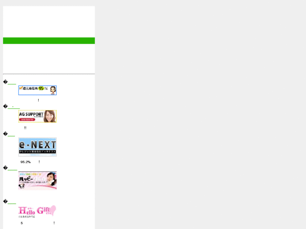Click the diamond bullet beside the Hello Gift link

5,201
